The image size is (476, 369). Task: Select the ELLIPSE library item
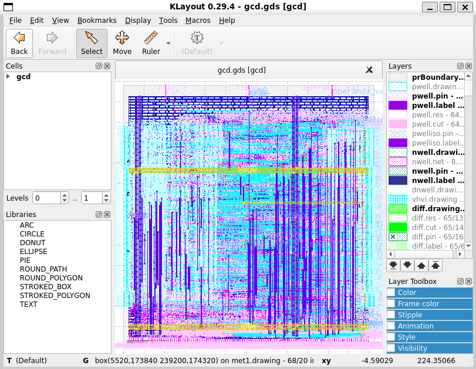[33, 252]
